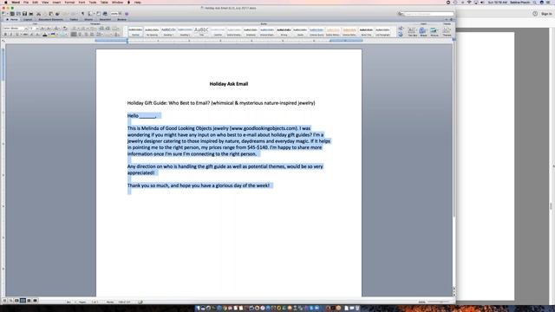Click the Grow Font icon

(x=42, y=29)
